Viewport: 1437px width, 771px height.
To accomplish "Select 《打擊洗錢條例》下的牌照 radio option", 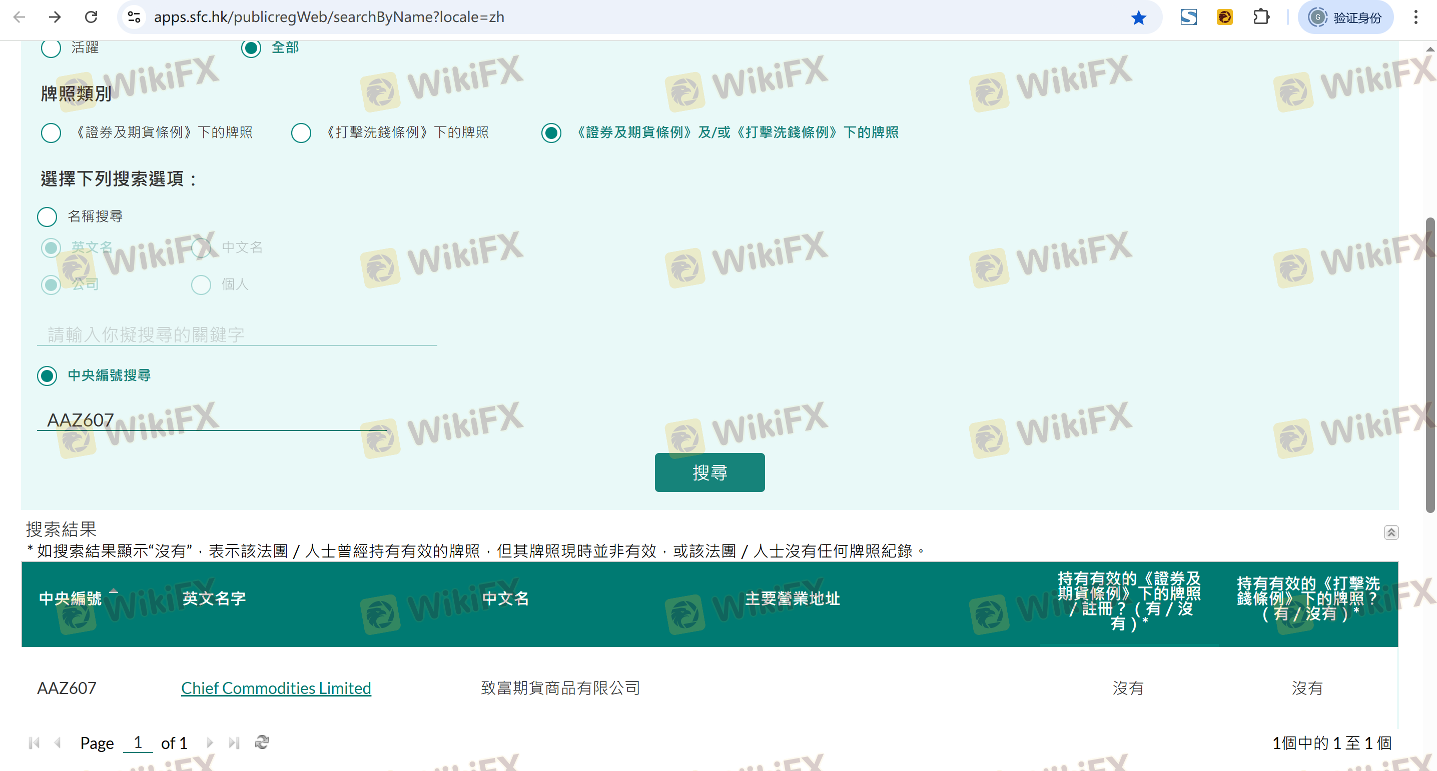I will (x=301, y=132).
